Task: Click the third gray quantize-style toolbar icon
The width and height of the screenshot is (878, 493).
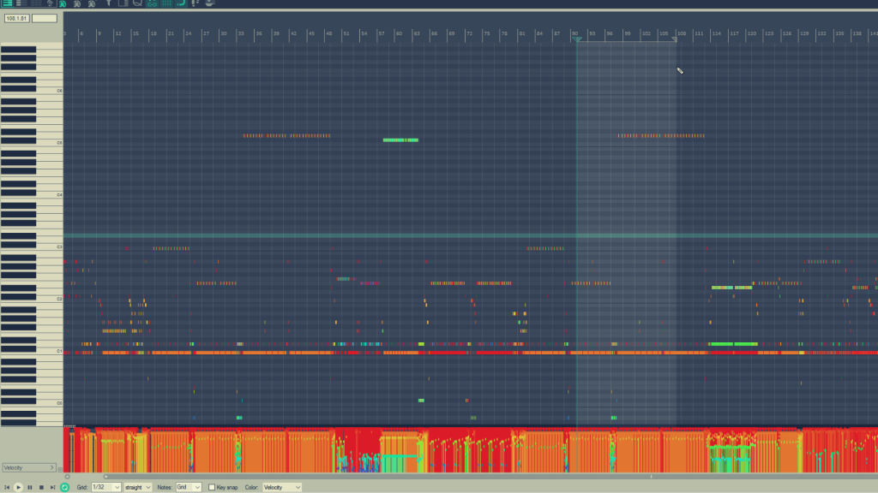Action: pyautogui.click(x=92, y=3)
